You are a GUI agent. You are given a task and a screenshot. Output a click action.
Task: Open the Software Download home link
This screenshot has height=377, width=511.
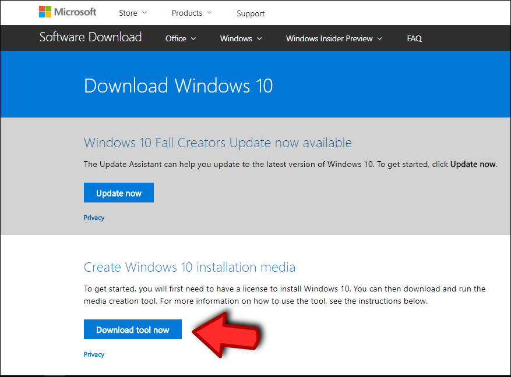[90, 37]
